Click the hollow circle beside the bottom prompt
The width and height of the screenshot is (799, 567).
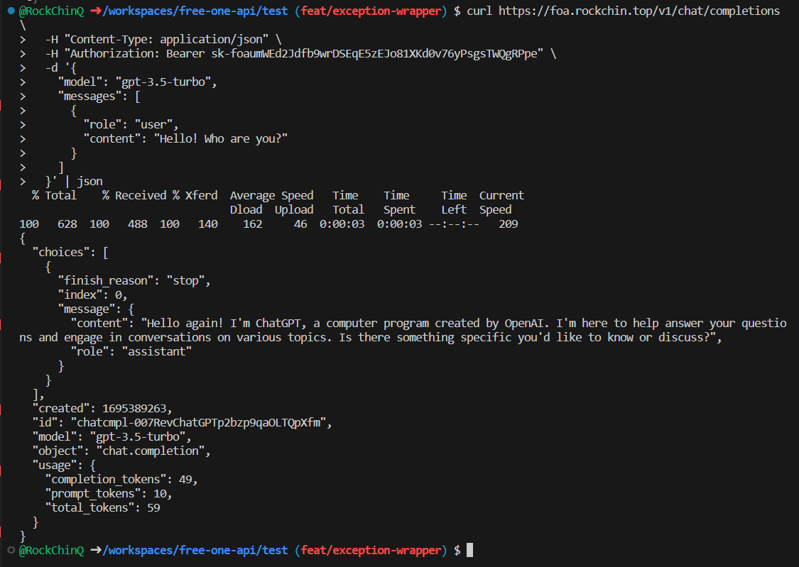pos(11,550)
